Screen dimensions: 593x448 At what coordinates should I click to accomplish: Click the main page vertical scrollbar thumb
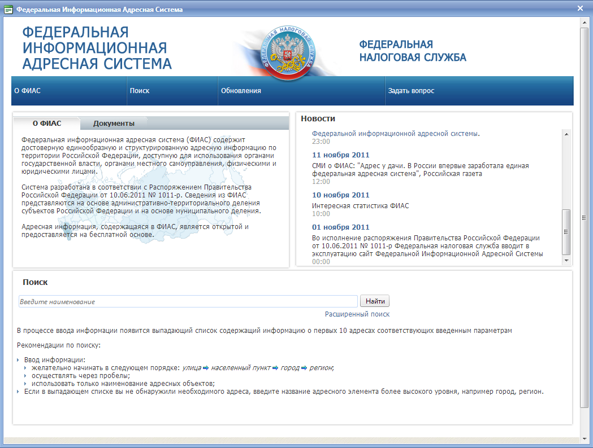coord(585,217)
